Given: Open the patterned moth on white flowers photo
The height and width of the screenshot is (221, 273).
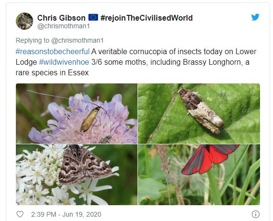Looking at the screenshot, I should pos(76,174).
